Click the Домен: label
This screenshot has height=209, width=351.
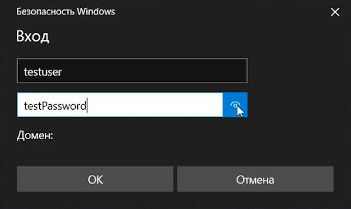coord(36,135)
